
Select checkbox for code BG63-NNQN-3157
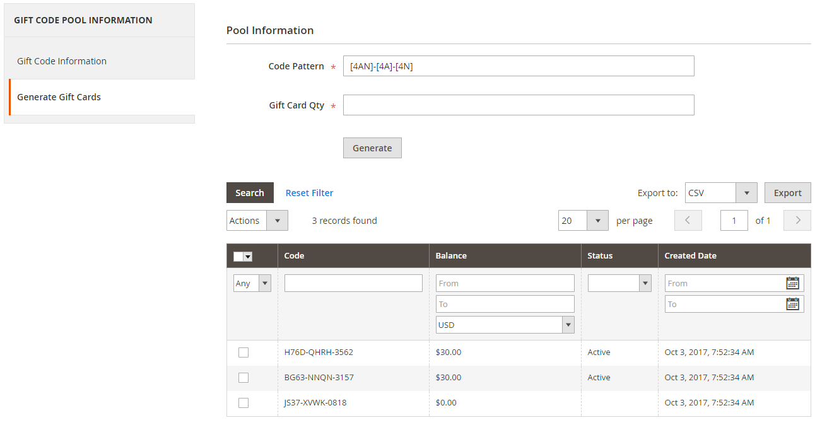coord(243,378)
